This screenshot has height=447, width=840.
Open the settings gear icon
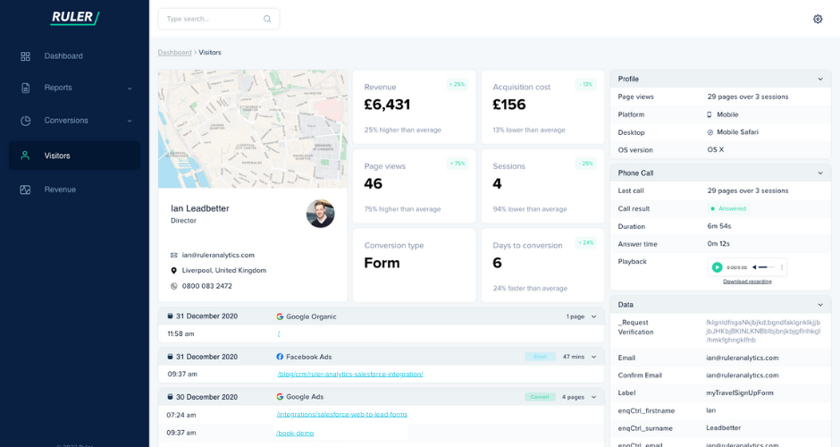[818, 19]
